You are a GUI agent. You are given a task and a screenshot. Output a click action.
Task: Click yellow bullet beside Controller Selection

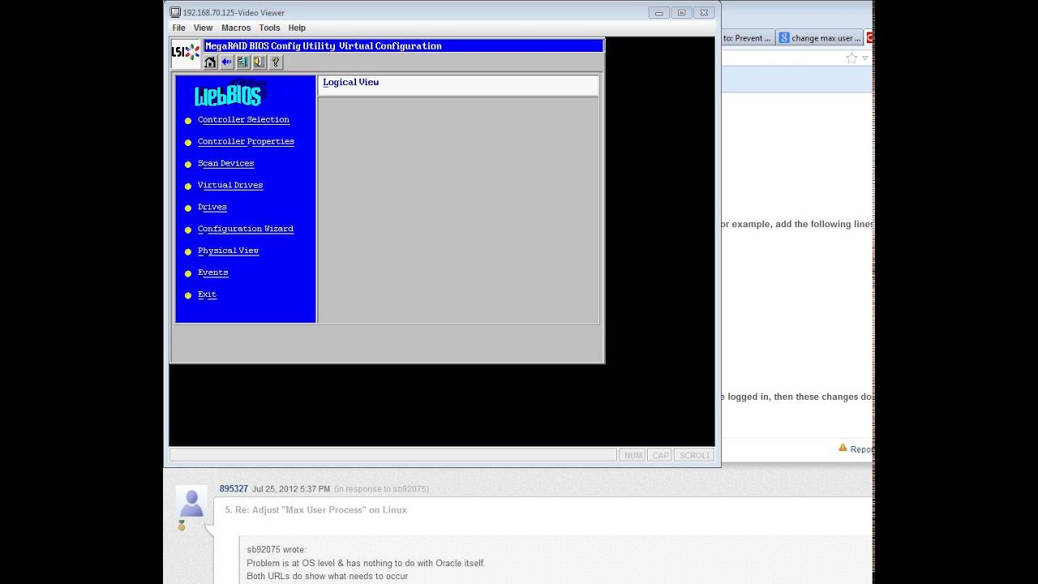(x=188, y=121)
